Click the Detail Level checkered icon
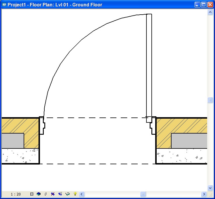Image resolution: width=215 pixels, height=199 pixels. [32, 194]
